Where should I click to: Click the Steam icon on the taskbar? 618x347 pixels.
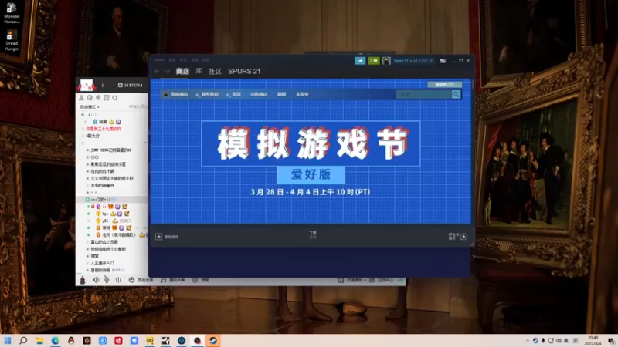pos(213,340)
